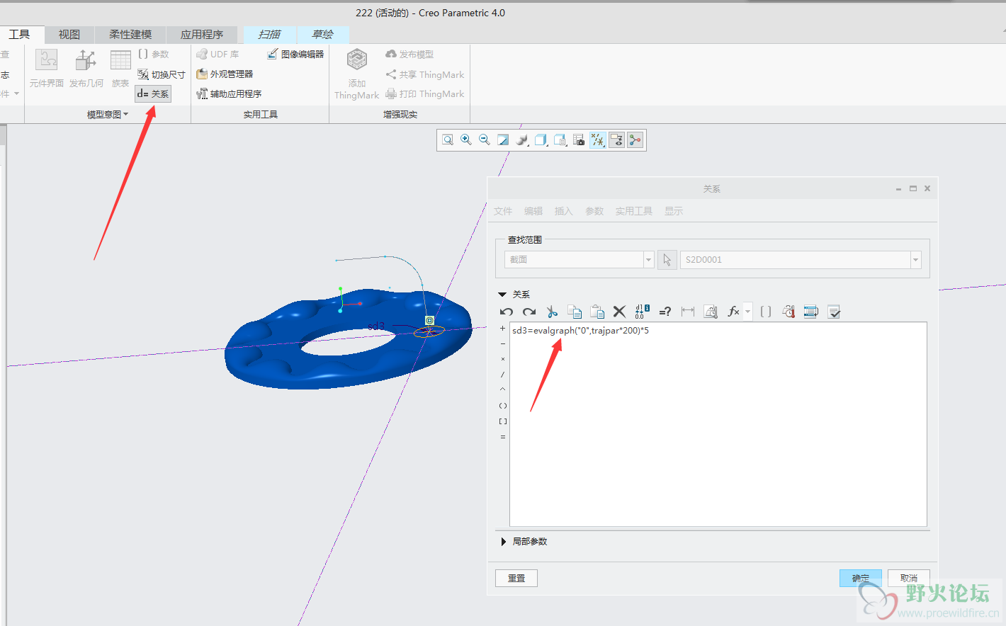The width and height of the screenshot is (1006, 626).
Task: Open dropdown arrow next to fx icon
Action: point(747,312)
